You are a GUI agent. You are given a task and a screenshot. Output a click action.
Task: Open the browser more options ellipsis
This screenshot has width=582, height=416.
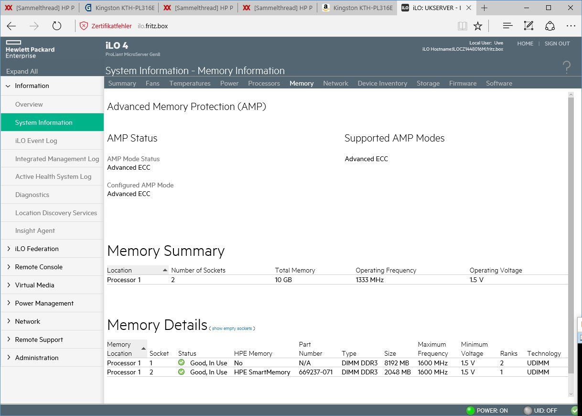click(x=571, y=26)
